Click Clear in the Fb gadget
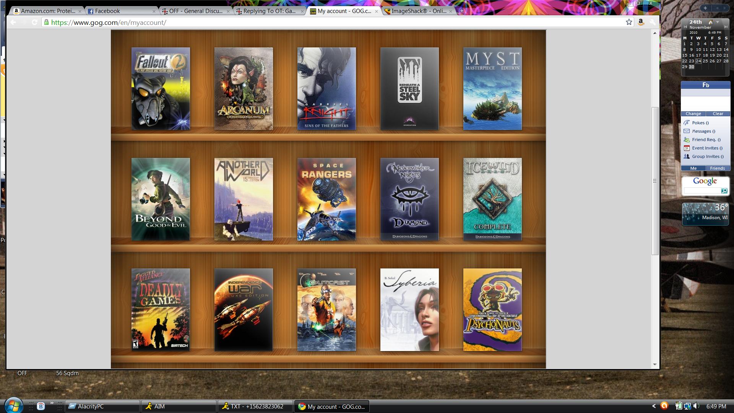The image size is (734, 413). [718, 114]
